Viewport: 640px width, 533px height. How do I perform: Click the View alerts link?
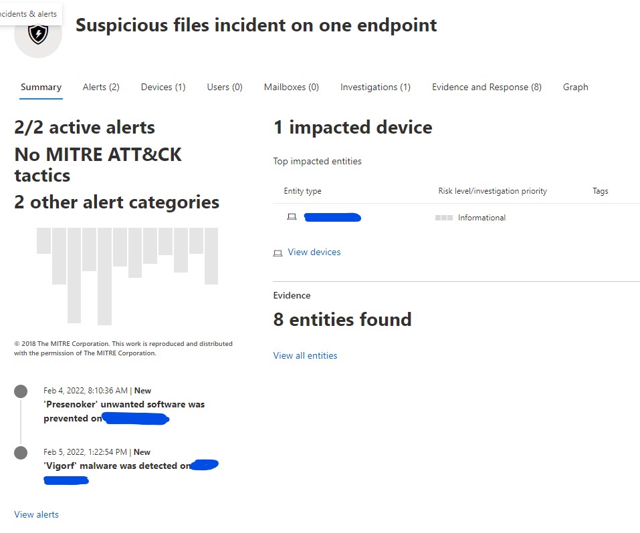(x=36, y=514)
